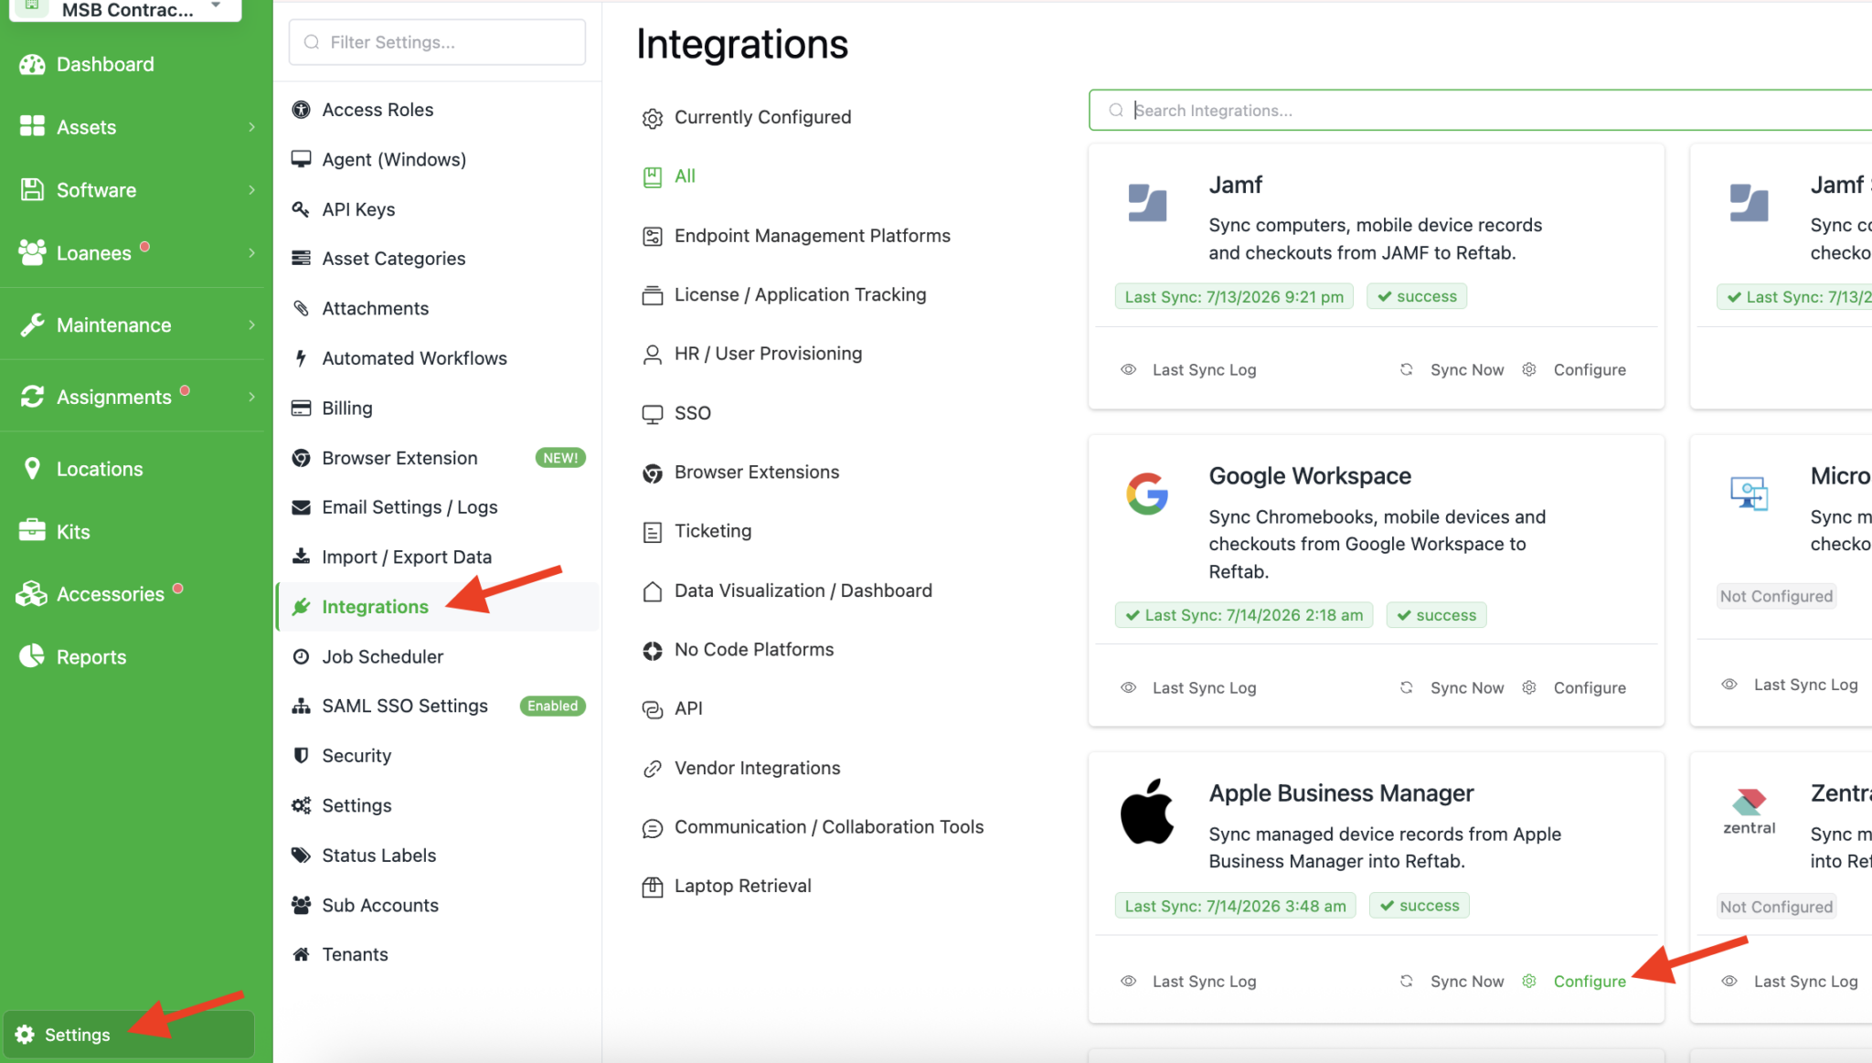Screen dimensions: 1872x1063
Task: Click the gear icon beside bottom Settings
Action: (x=25, y=1034)
